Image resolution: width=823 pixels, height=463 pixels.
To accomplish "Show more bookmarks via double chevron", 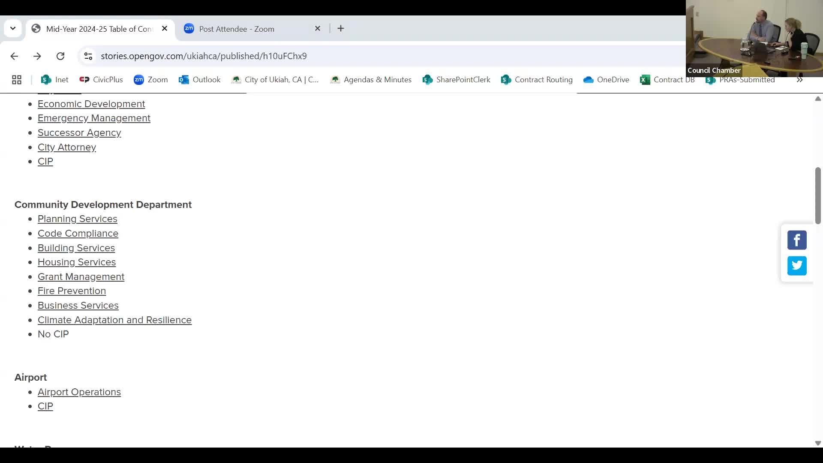I will click(x=799, y=80).
